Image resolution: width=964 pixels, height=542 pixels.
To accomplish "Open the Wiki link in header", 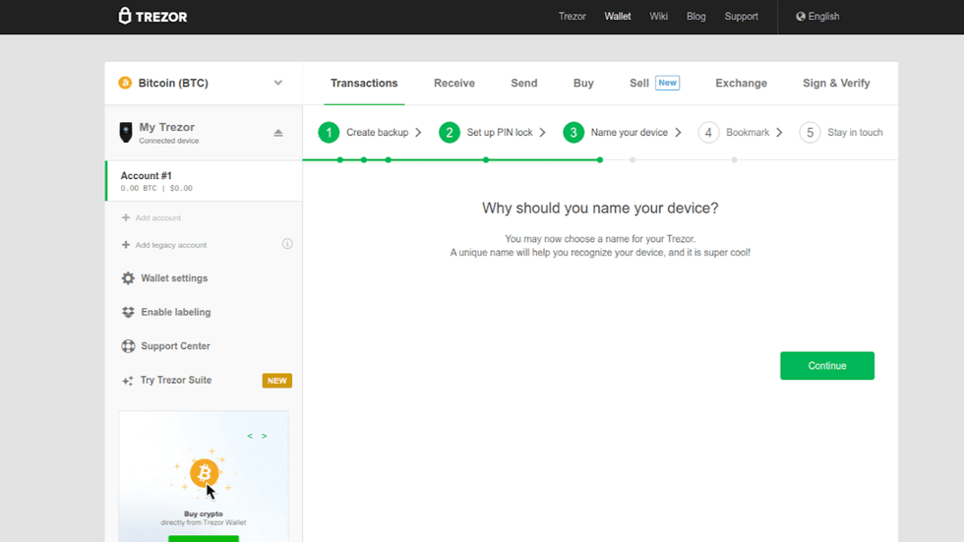I will tap(658, 17).
